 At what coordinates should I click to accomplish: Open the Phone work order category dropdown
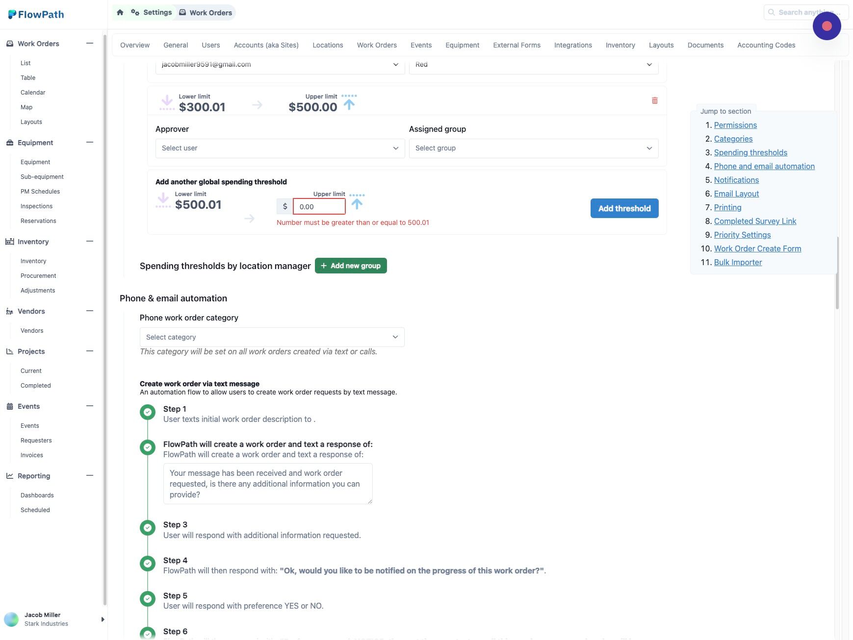click(x=272, y=337)
